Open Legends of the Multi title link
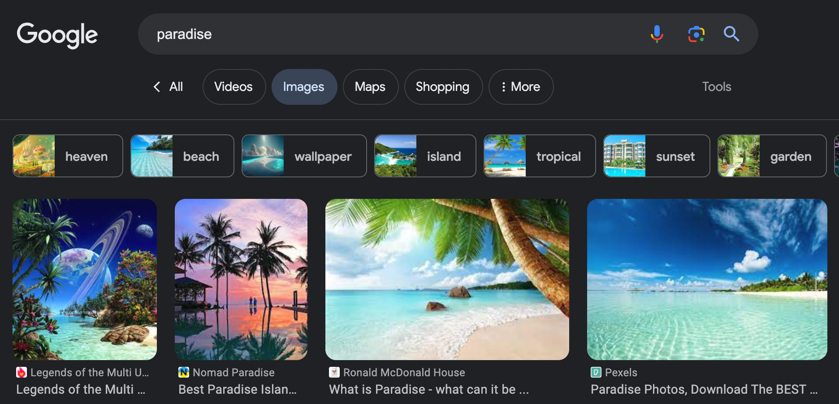The width and height of the screenshot is (839, 404). click(81, 389)
